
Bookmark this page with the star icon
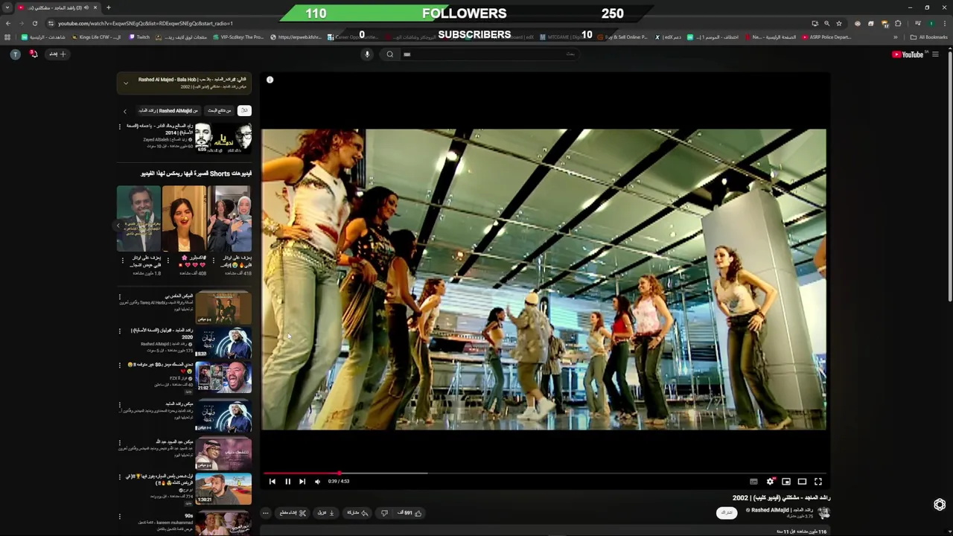(x=839, y=23)
